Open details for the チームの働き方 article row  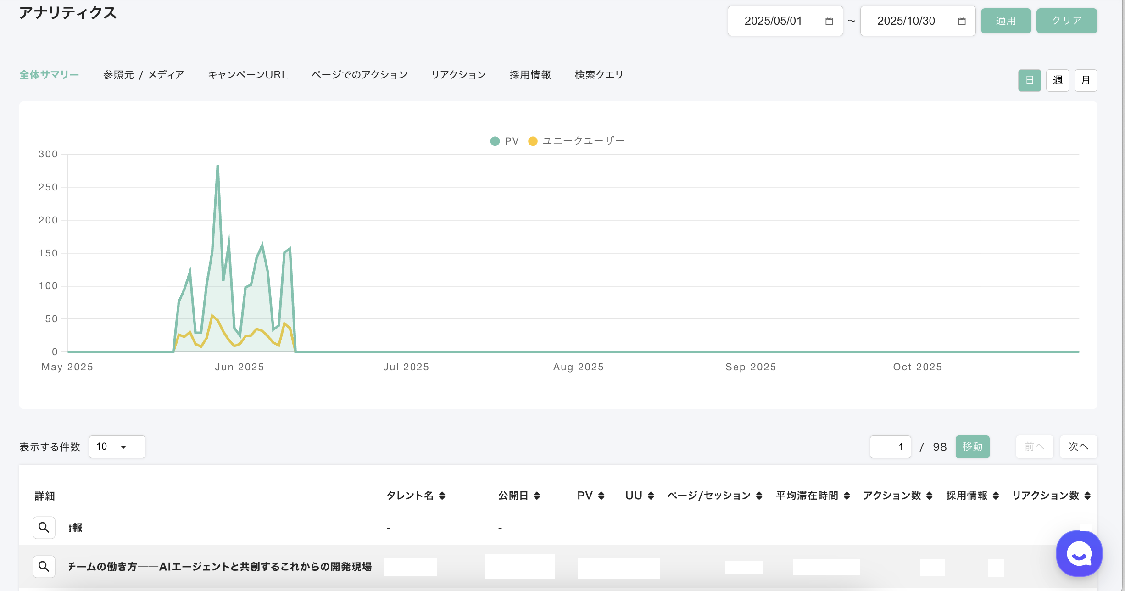click(x=44, y=567)
